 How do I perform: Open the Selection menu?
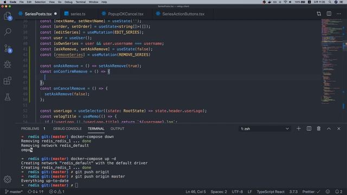click(x=40, y=2)
